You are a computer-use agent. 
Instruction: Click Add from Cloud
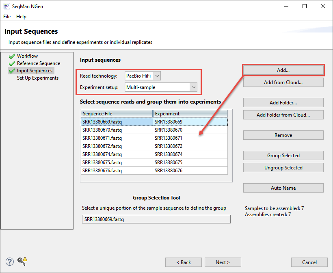(x=283, y=82)
